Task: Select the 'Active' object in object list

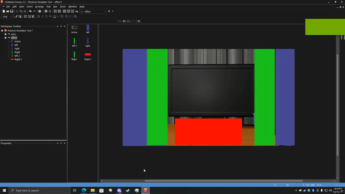Action: [74, 29]
